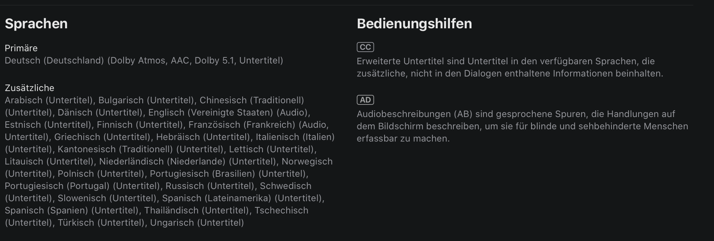Image resolution: width=714 pixels, height=241 pixels.
Task: Select the Zusätzliche label
Action: coord(29,88)
